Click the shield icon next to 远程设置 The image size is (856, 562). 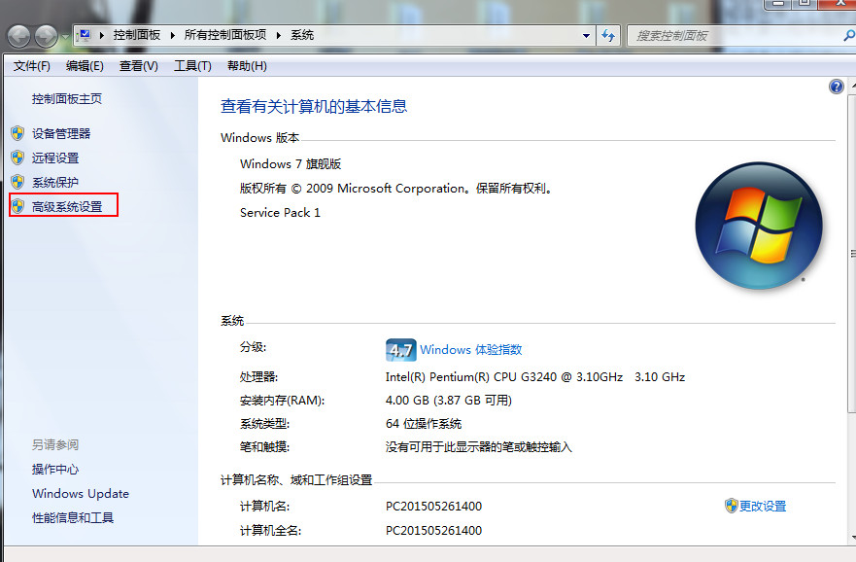pos(17,158)
